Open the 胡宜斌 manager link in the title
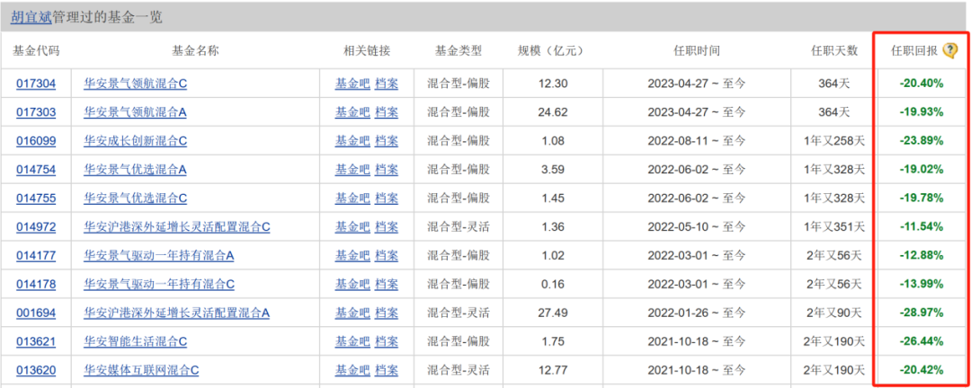Viewport: 971px width, 388px height. 31,17
